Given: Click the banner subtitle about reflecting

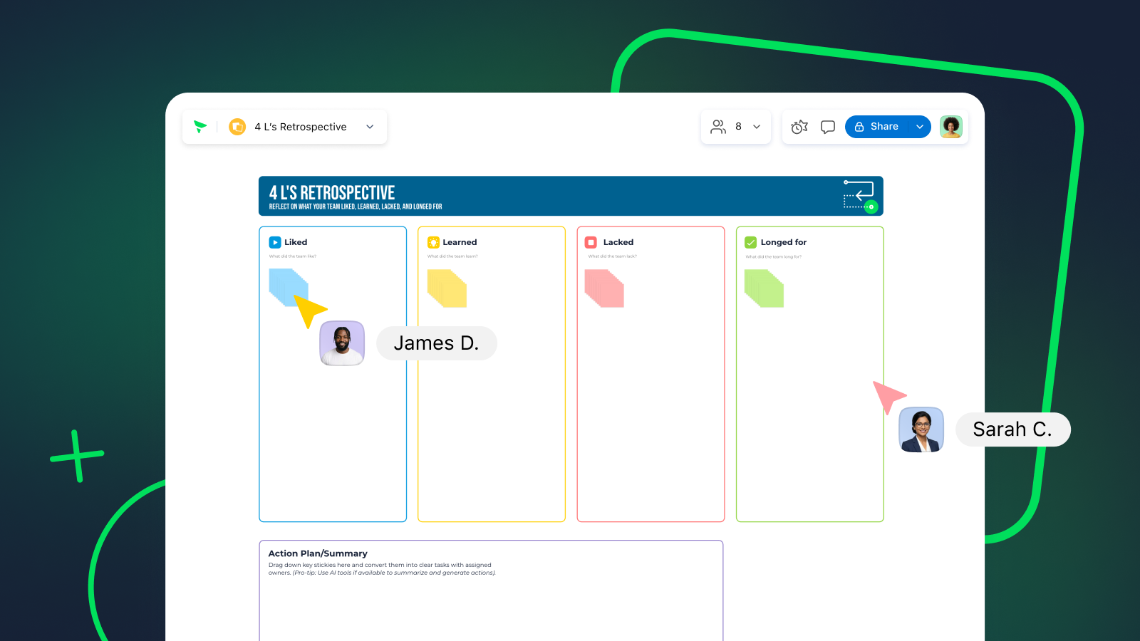Looking at the screenshot, I should coord(356,207).
